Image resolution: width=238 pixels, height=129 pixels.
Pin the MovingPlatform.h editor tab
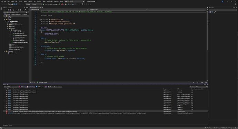tap(41, 8)
